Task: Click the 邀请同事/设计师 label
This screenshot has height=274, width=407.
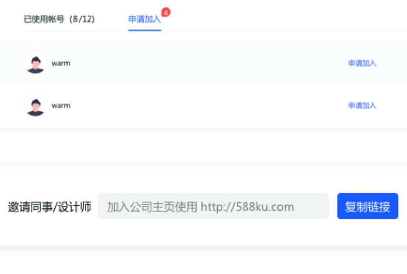Action: (x=50, y=207)
